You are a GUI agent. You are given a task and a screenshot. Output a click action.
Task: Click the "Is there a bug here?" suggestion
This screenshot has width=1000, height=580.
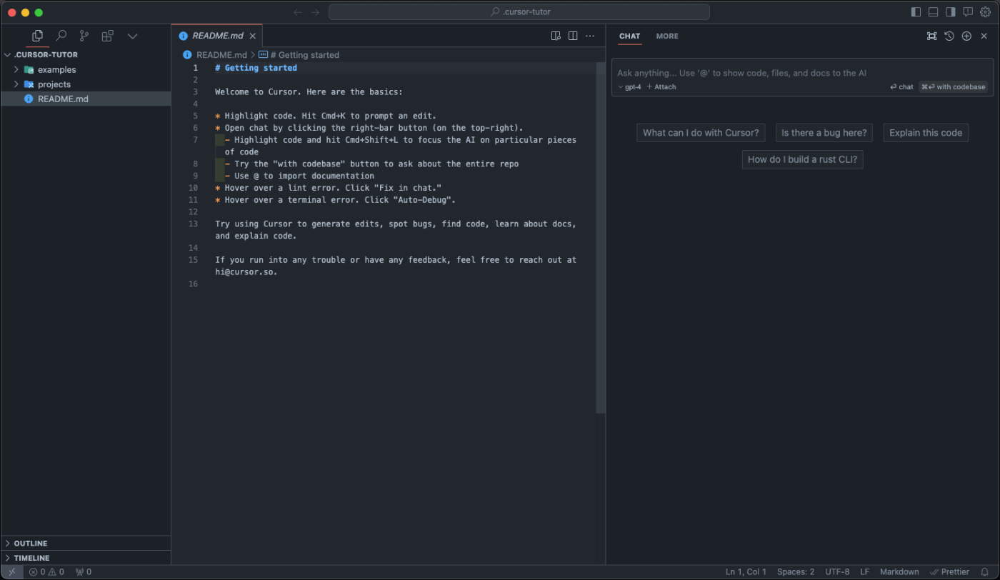coord(824,133)
